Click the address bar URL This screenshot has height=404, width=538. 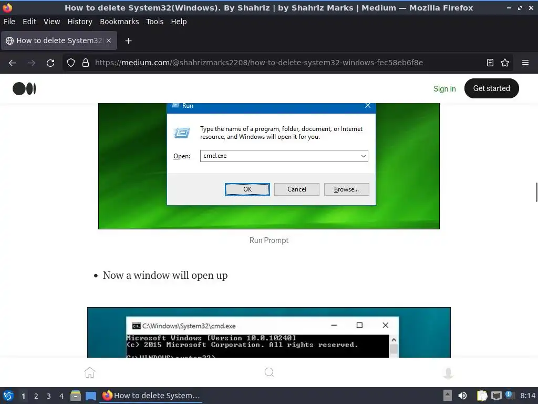(258, 63)
